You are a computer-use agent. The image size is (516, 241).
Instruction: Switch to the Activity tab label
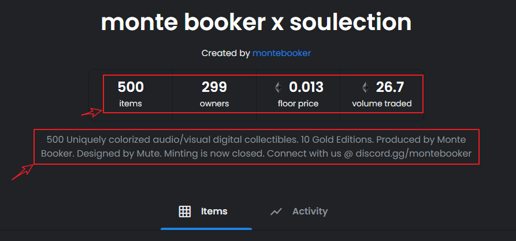tap(310, 211)
